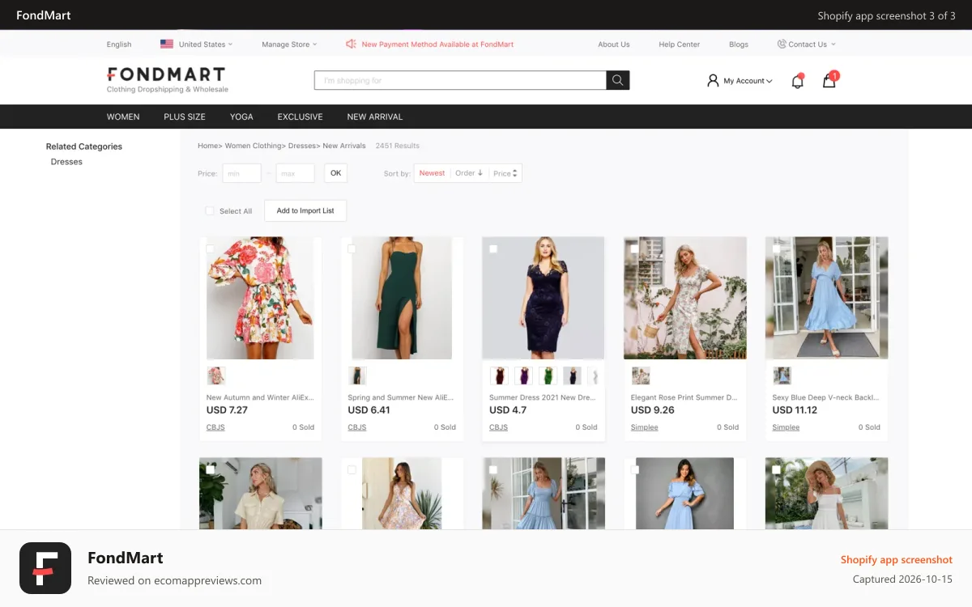Click the variant thumbnail under Elegant Rose Print dress
Screen dimensions: 972x607
coord(641,376)
